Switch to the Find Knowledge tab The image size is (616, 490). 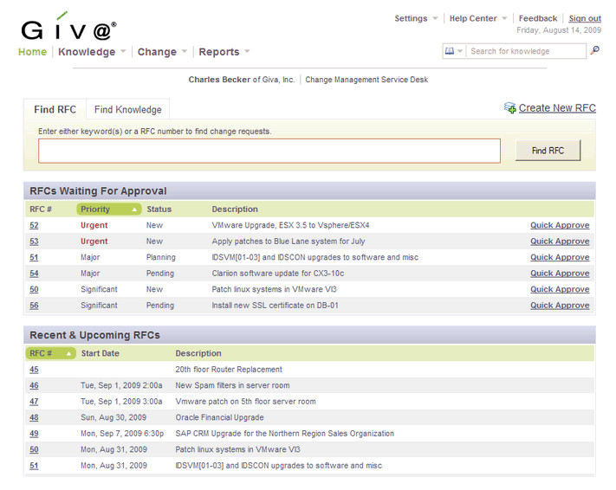127,110
